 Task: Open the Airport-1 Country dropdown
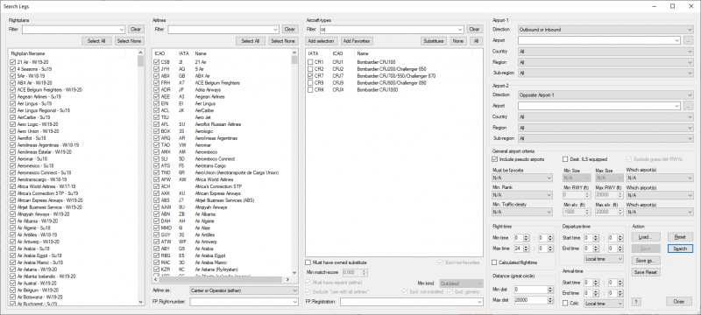(605, 52)
